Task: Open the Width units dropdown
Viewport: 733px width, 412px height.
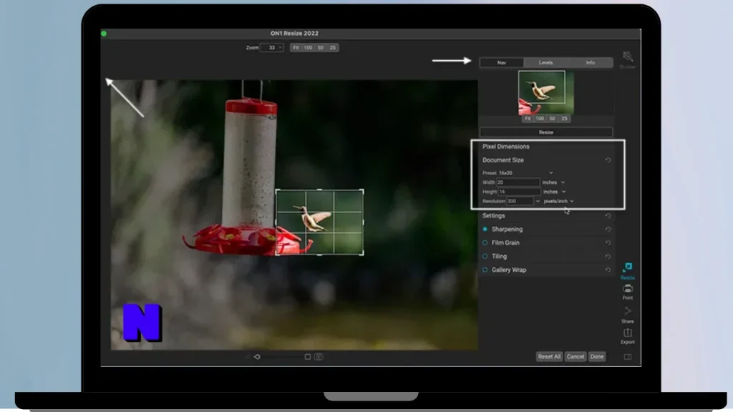Action: 554,182
